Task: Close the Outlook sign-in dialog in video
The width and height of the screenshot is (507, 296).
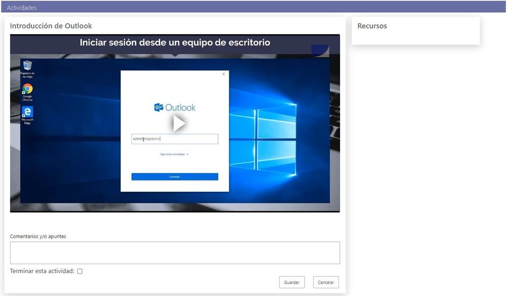Action: coord(223,74)
